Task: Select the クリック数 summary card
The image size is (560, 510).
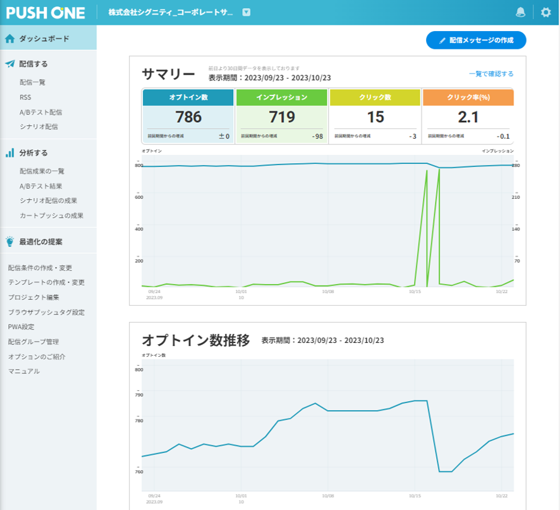Action: (x=375, y=116)
